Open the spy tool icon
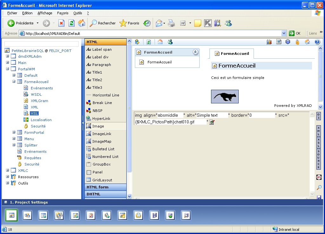325x234 pixels. click(319, 177)
